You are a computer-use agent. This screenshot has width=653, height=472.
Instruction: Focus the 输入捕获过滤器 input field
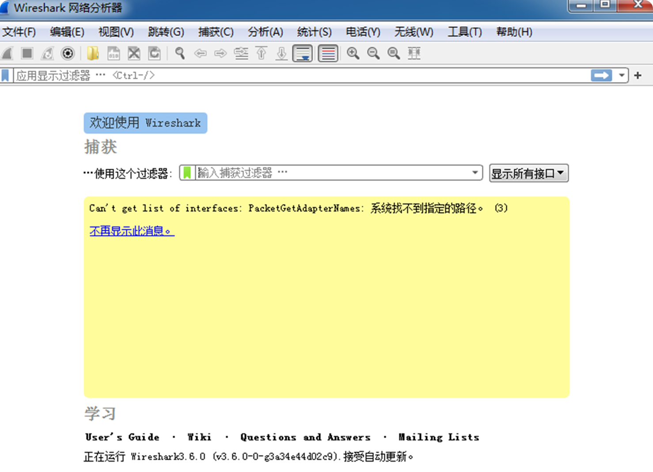332,173
